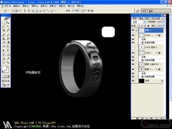Viewport: 172px width, 129px height.
Task: Toggle lock transparent pixels checkbox
Action: [139, 26]
